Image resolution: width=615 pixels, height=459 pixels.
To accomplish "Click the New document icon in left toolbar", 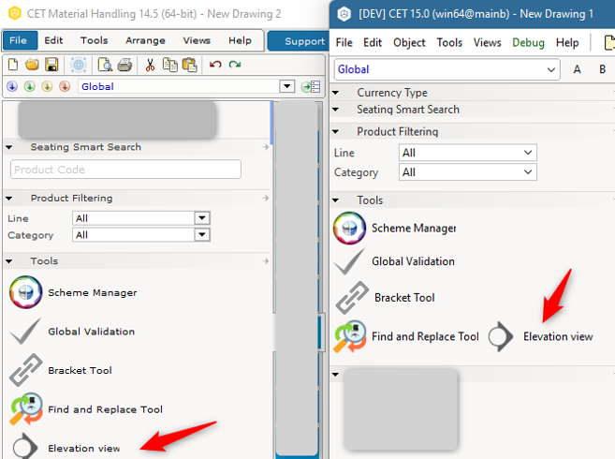I will click(x=13, y=65).
